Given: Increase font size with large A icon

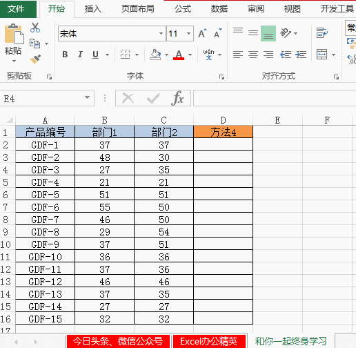Looking at the screenshot, I should 202,34.
